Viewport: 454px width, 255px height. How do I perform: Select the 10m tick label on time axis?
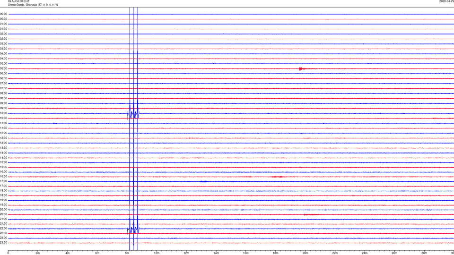coord(157,253)
